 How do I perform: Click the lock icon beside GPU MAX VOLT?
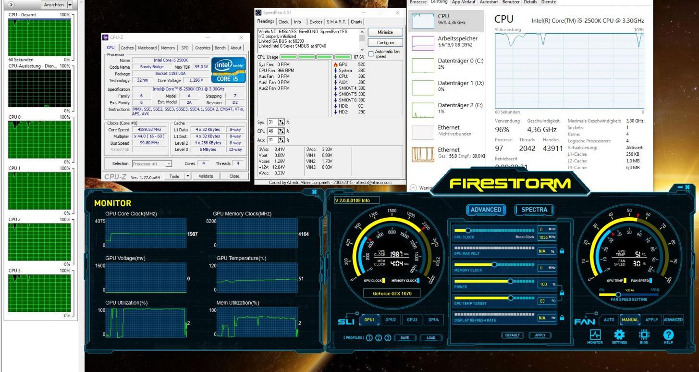[x=562, y=251]
